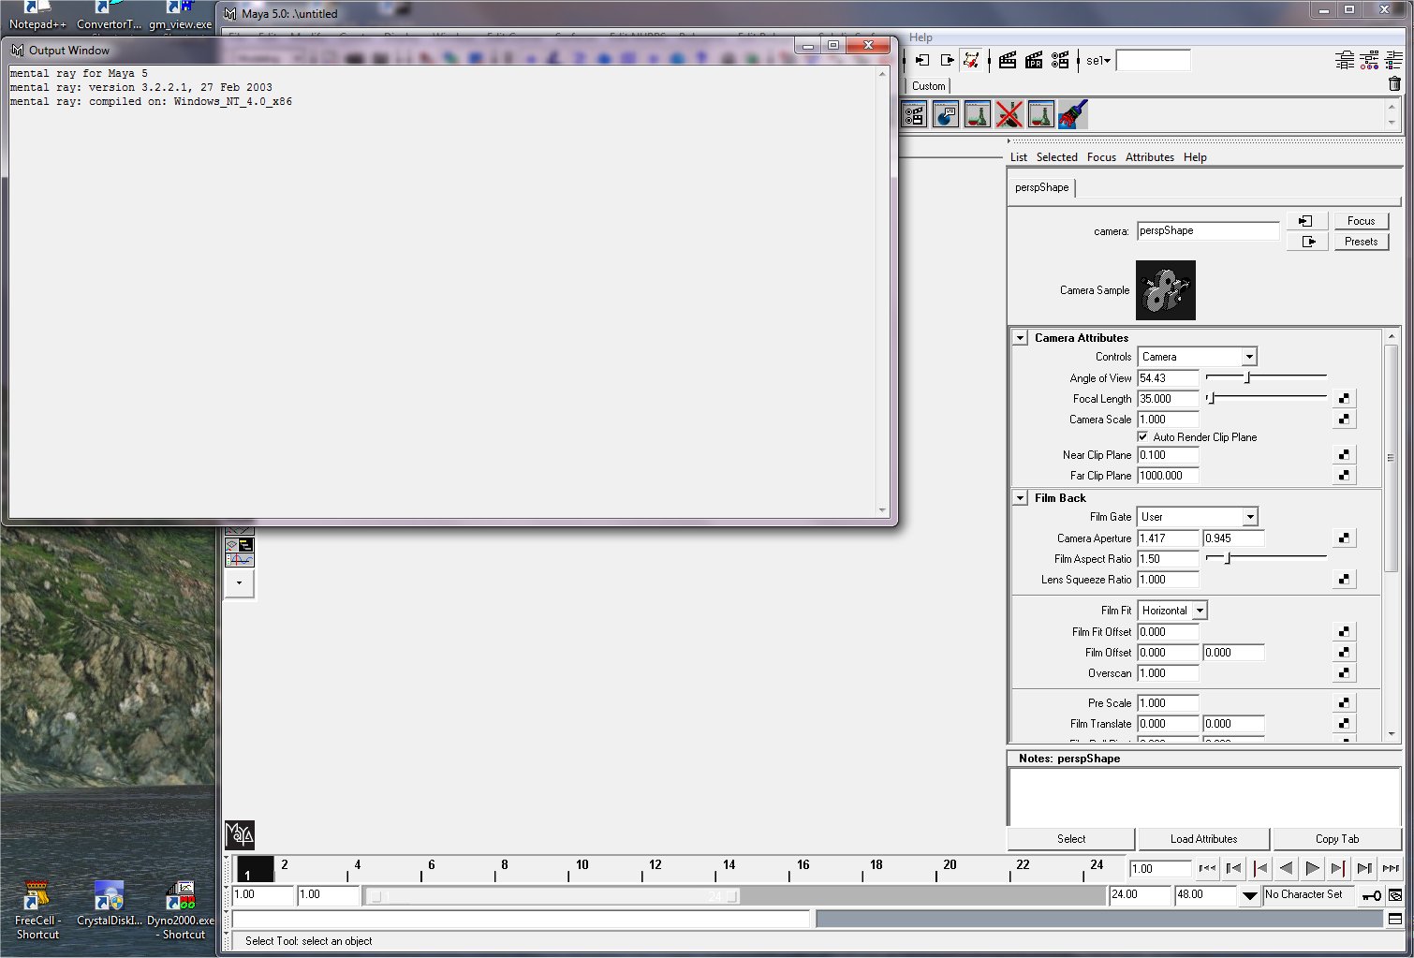Open the layout shortcuts arrow under the toolbox
Viewport: 1414px width, 958px height.
240,582
